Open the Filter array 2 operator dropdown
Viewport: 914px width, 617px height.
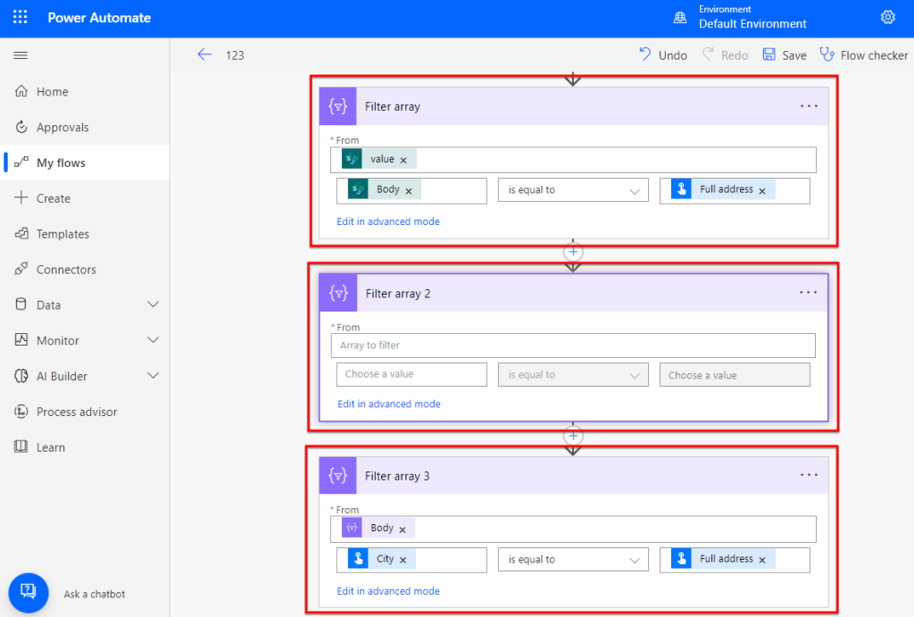(x=573, y=374)
